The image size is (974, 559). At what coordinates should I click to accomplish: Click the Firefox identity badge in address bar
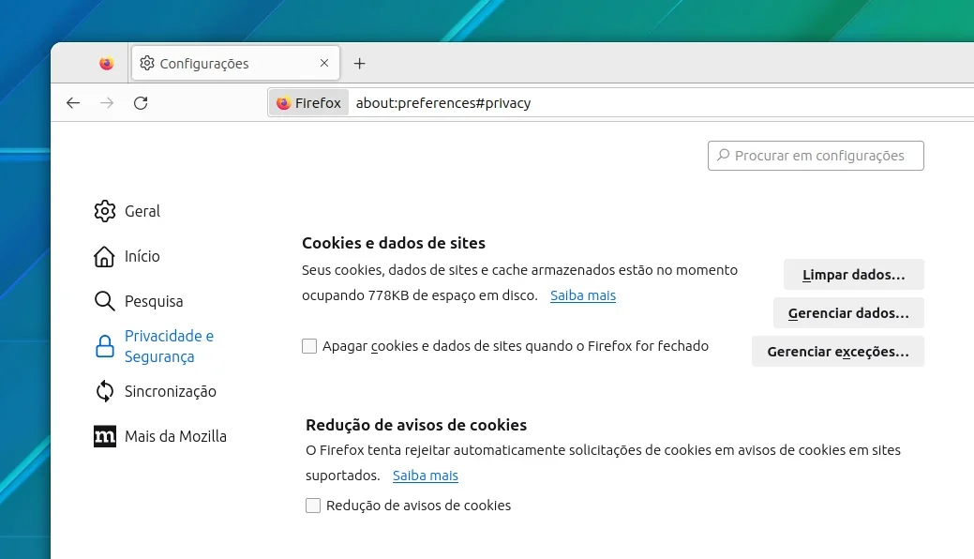point(308,102)
